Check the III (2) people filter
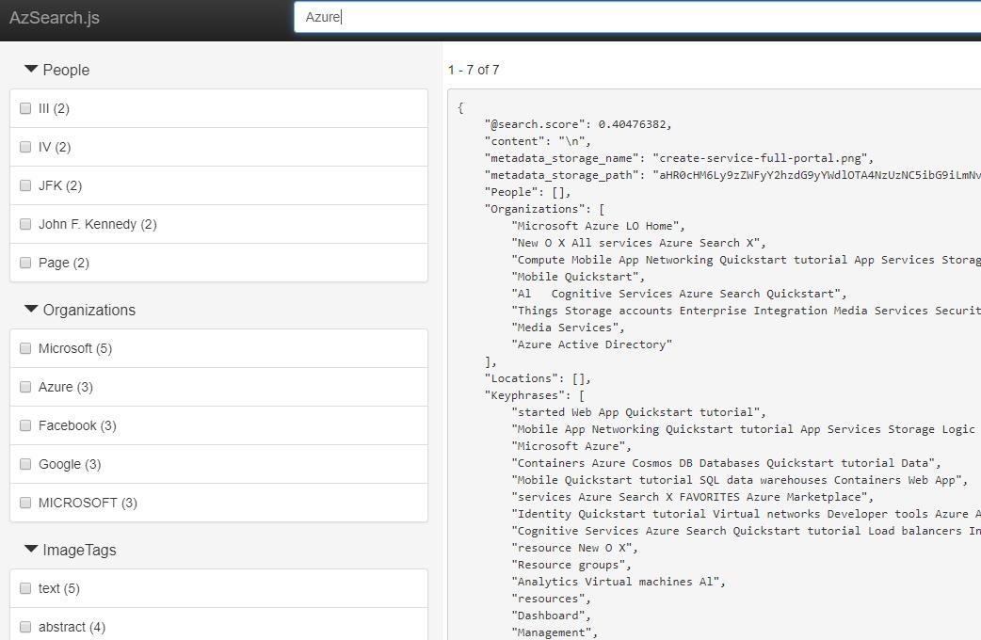Image resolution: width=981 pixels, height=640 pixels. point(25,108)
